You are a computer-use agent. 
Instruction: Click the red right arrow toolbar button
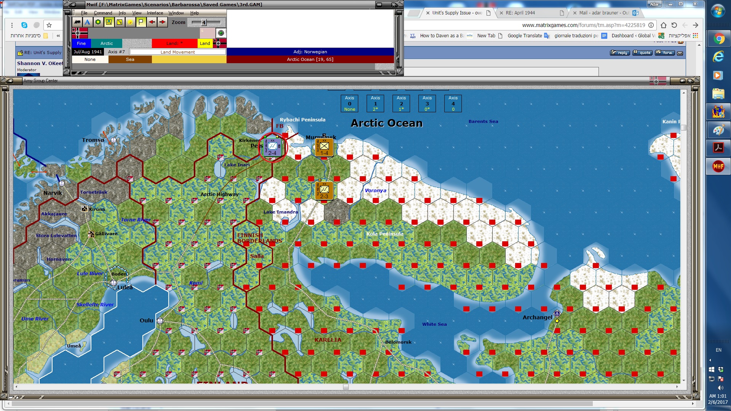click(163, 22)
